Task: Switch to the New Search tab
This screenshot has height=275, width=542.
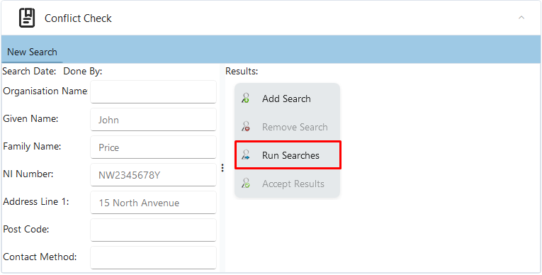Action: coord(32,52)
